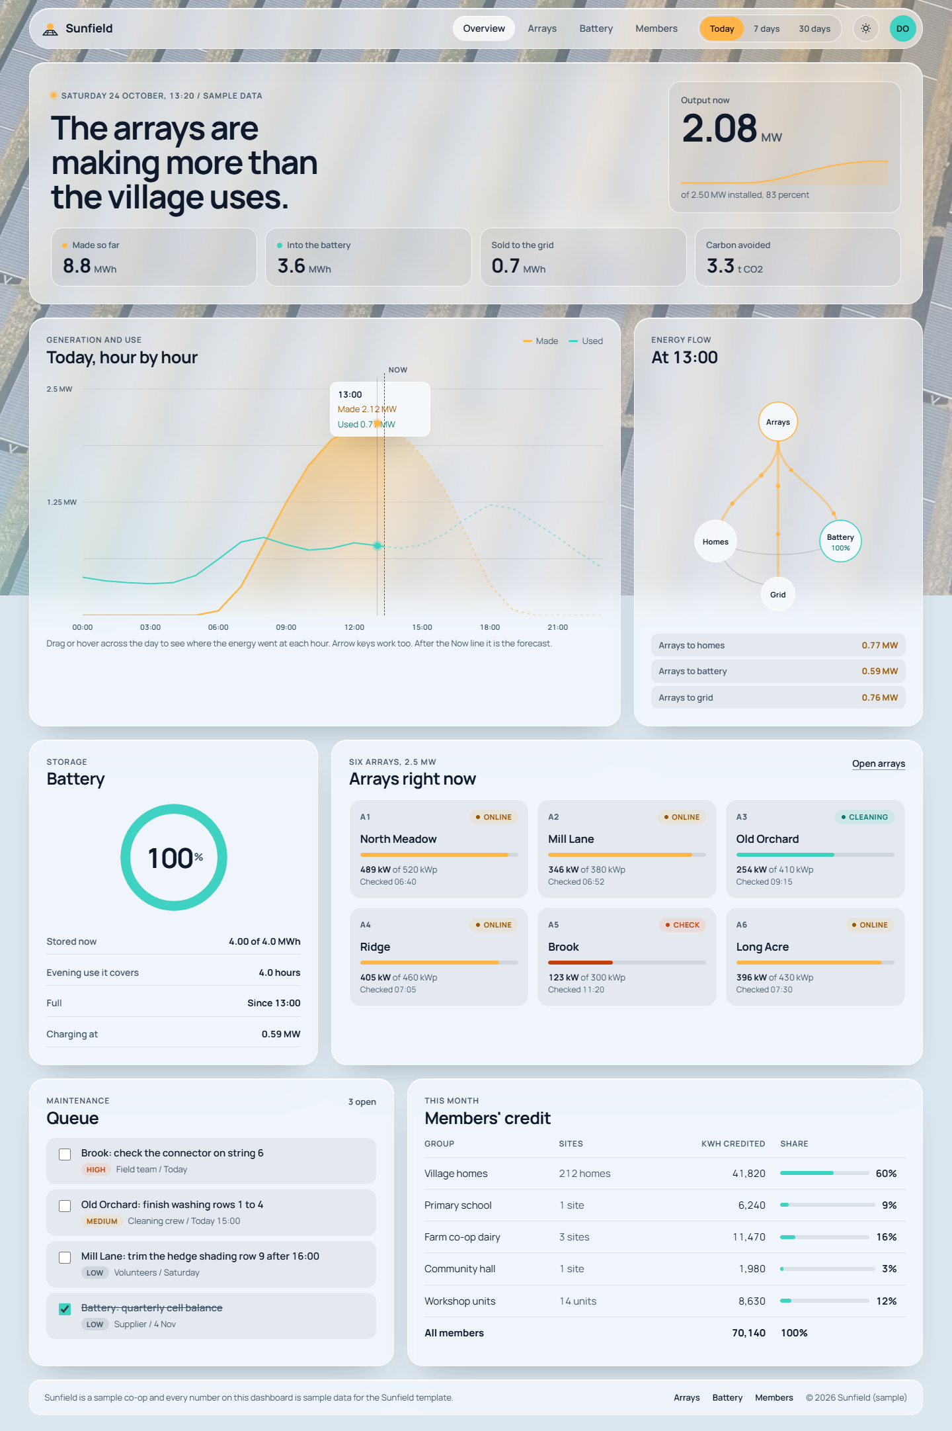The image size is (952, 1431).
Task: Open the DO user avatar
Action: coord(902,28)
